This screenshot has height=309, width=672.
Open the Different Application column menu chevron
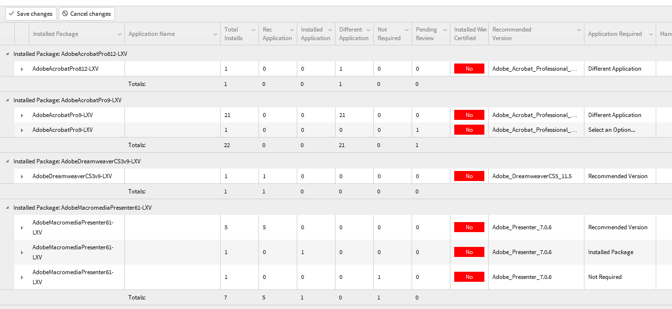(368, 30)
